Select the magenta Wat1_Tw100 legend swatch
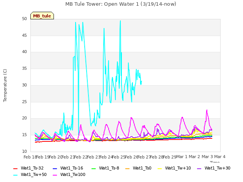243x182 pixels. point(55,175)
